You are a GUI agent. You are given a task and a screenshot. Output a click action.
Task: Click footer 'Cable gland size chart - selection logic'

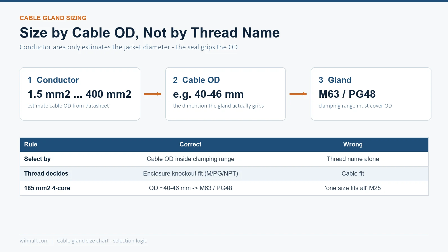tap(102, 241)
